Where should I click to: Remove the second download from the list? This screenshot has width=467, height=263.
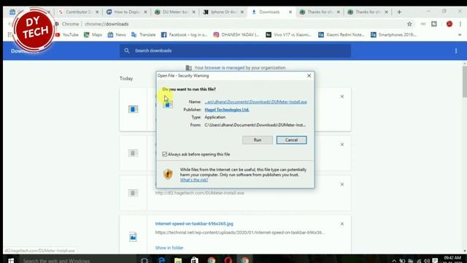tap(342, 145)
